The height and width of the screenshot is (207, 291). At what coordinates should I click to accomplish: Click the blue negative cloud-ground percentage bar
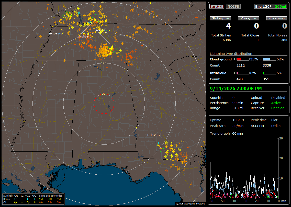(x=269, y=59)
